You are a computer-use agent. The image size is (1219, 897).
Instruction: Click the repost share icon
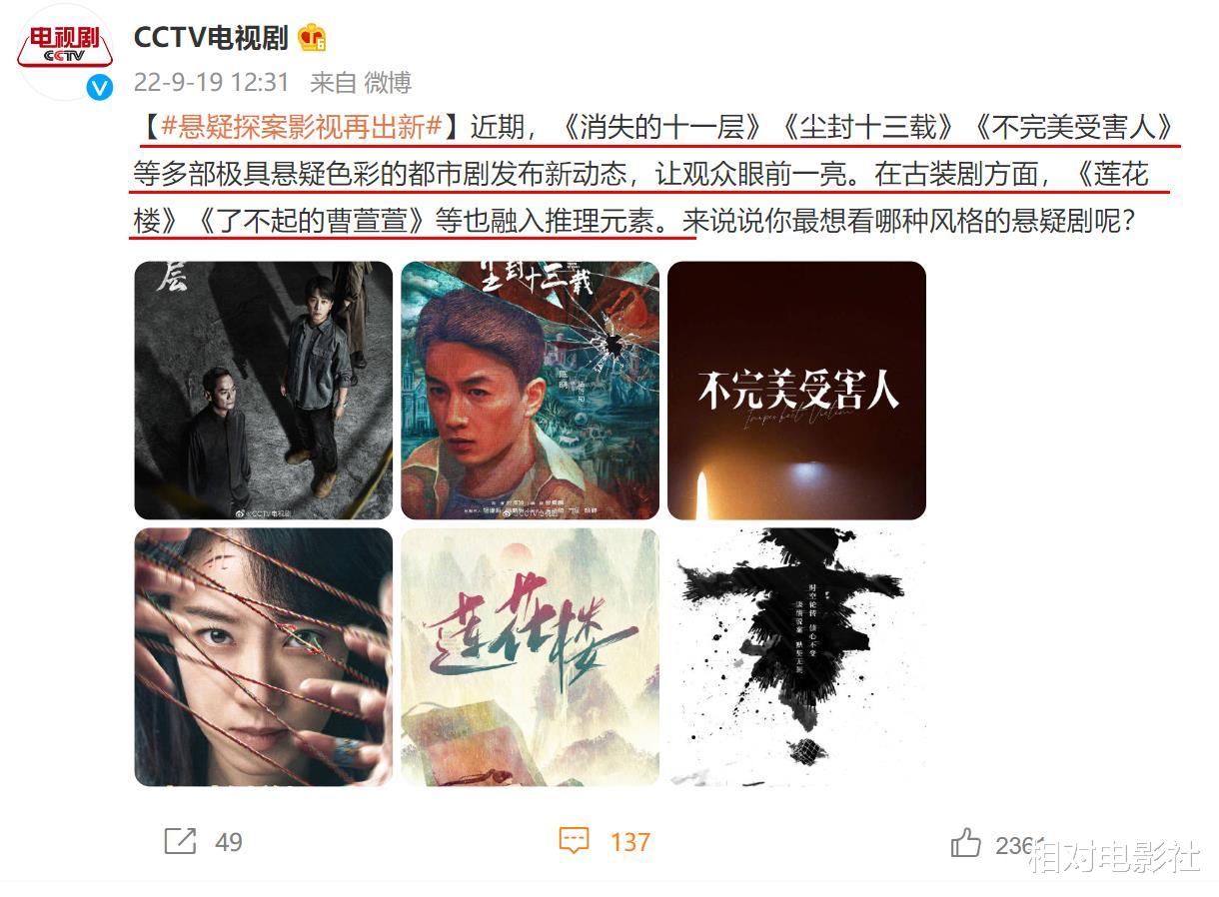coord(180,841)
